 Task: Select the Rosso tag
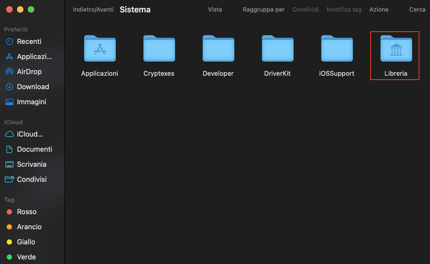coord(27,212)
